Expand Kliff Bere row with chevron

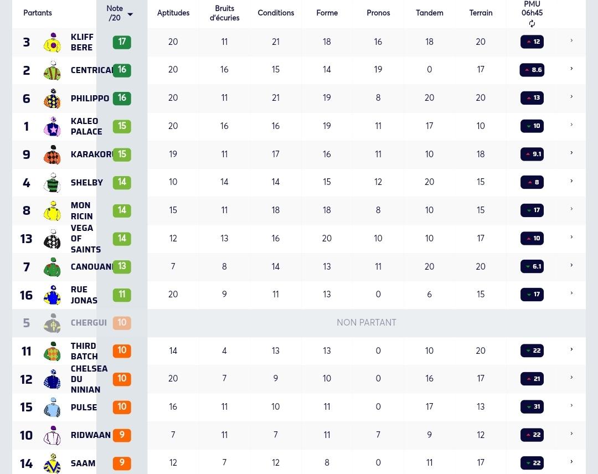coord(571,40)
